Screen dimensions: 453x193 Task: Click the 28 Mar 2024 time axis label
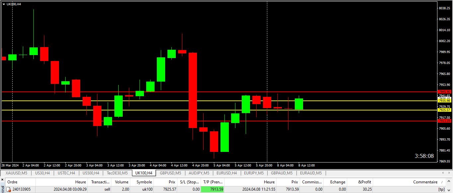[10, 165]
